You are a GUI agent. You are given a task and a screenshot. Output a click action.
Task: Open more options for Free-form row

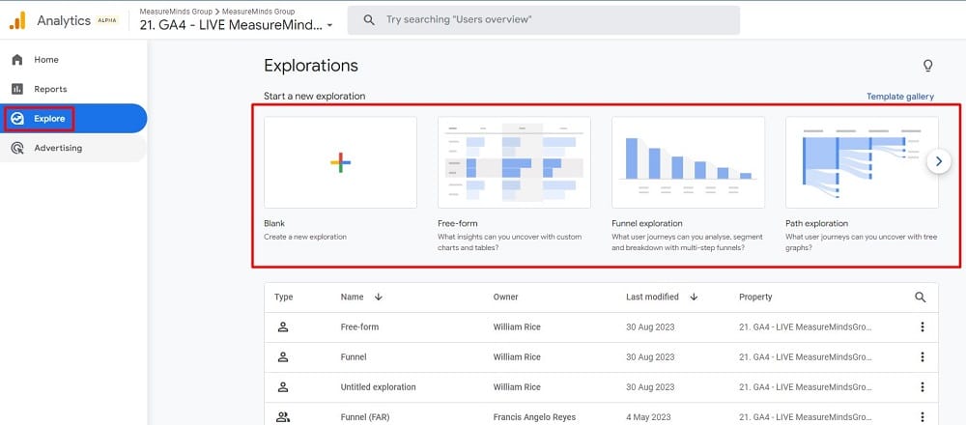(x=922, y=327)
